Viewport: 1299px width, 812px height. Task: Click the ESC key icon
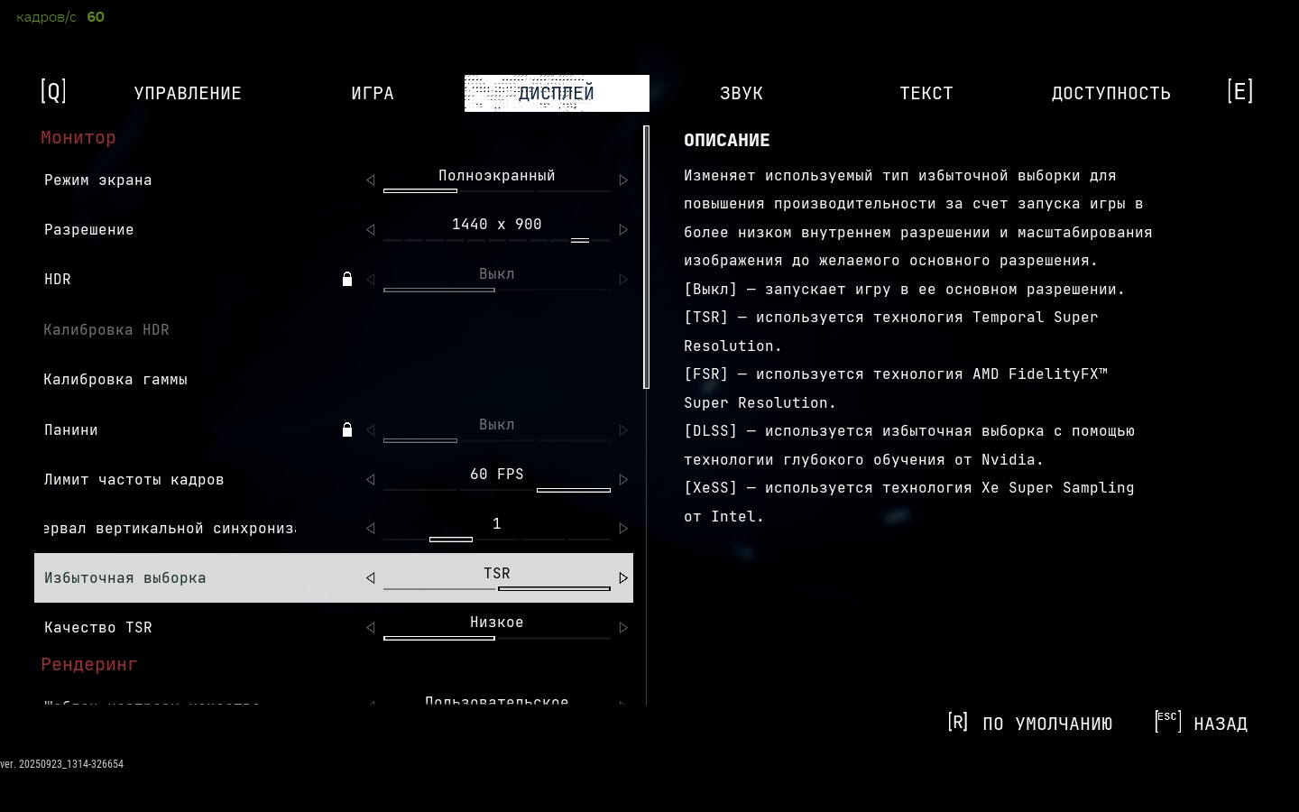1168,721
